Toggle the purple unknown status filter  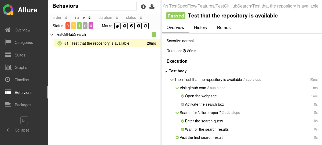point(91,26)
